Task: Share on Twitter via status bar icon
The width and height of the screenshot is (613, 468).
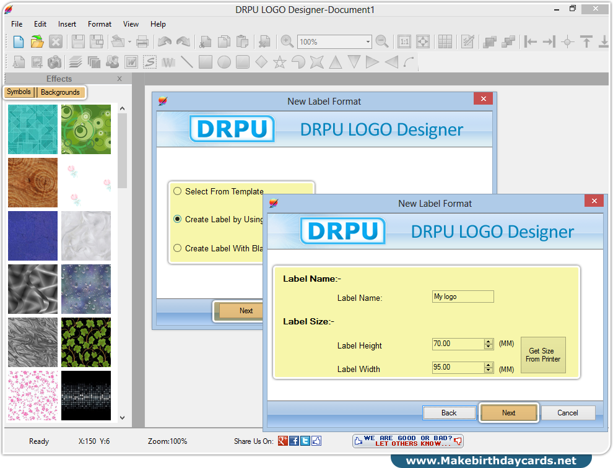Action: click(x=305, y=441)
